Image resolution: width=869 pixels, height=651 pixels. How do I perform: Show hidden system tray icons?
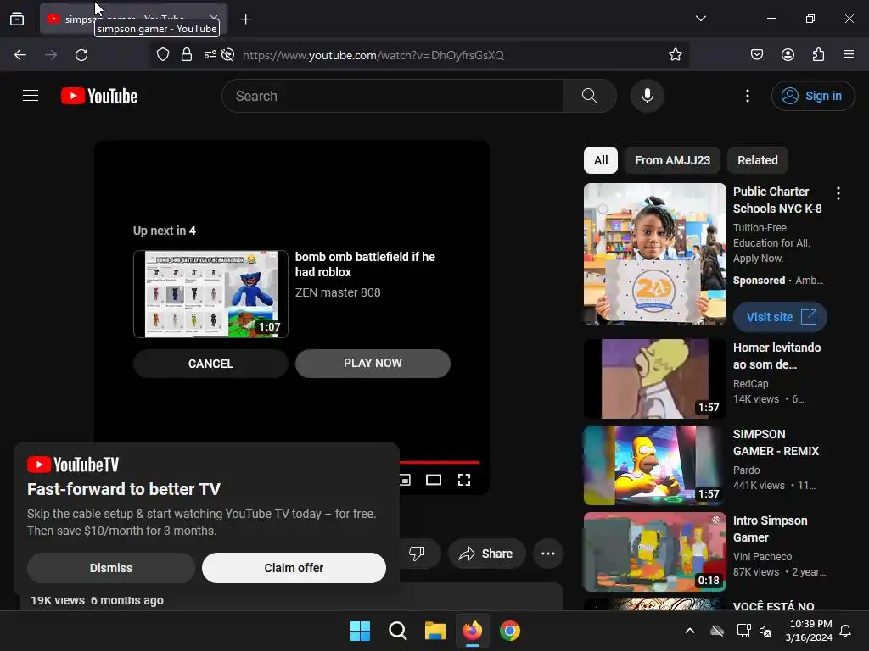point(689,631)
